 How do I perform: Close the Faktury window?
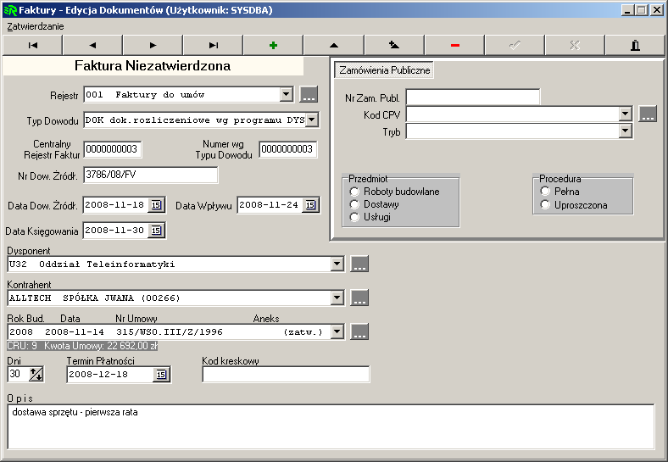point(657,10)
